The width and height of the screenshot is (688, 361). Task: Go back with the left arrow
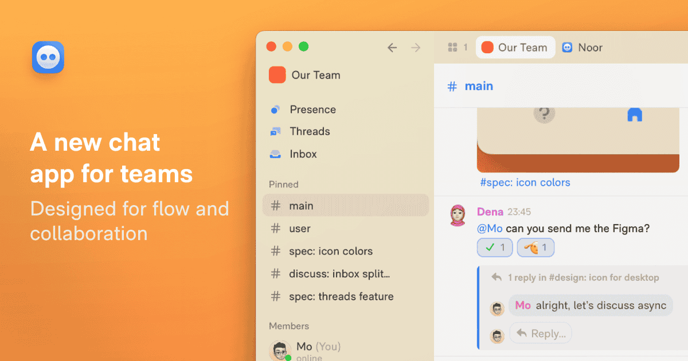click(392, 48)
